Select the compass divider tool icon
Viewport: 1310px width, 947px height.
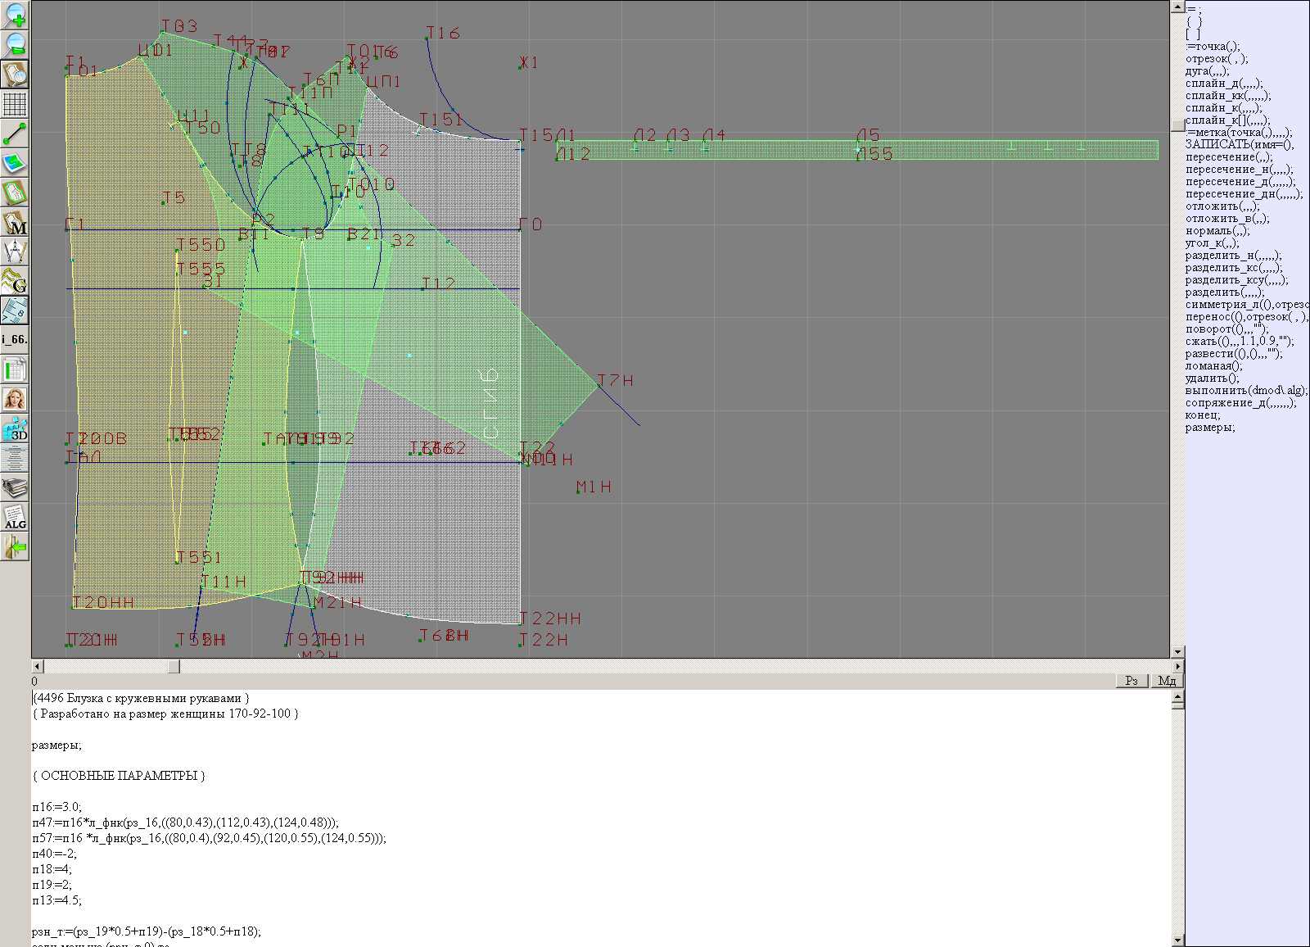[15, 251]
